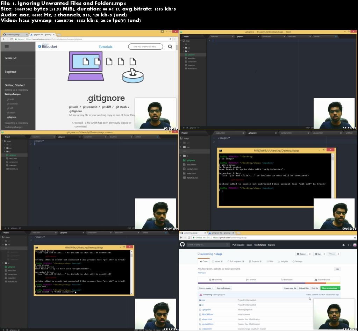Click the GitHub user avatar in header
The width and height of the screenshot is (358, 331).
355,245
